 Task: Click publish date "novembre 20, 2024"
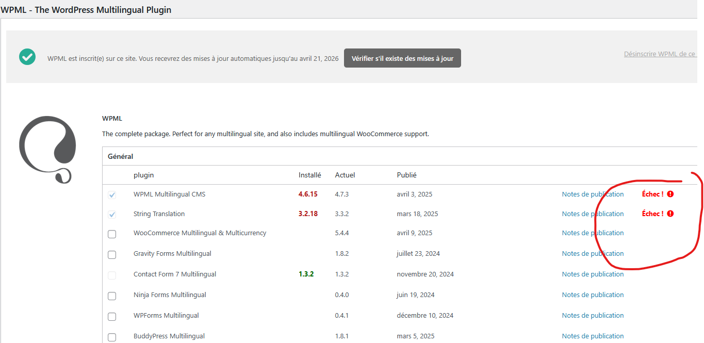point(425,274)
